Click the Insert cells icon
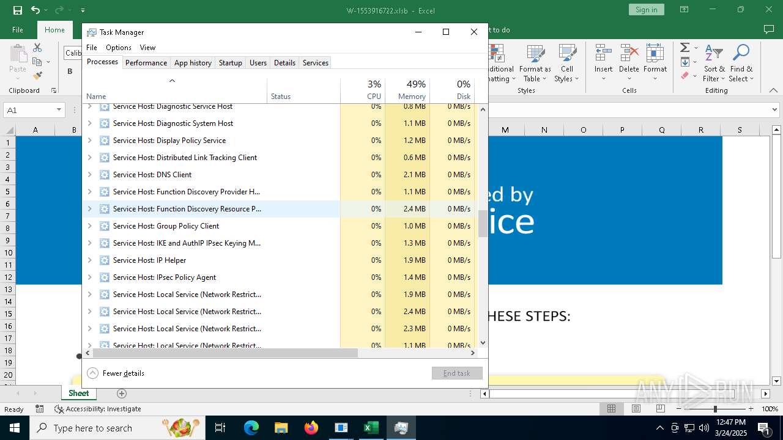 (604, 54)
